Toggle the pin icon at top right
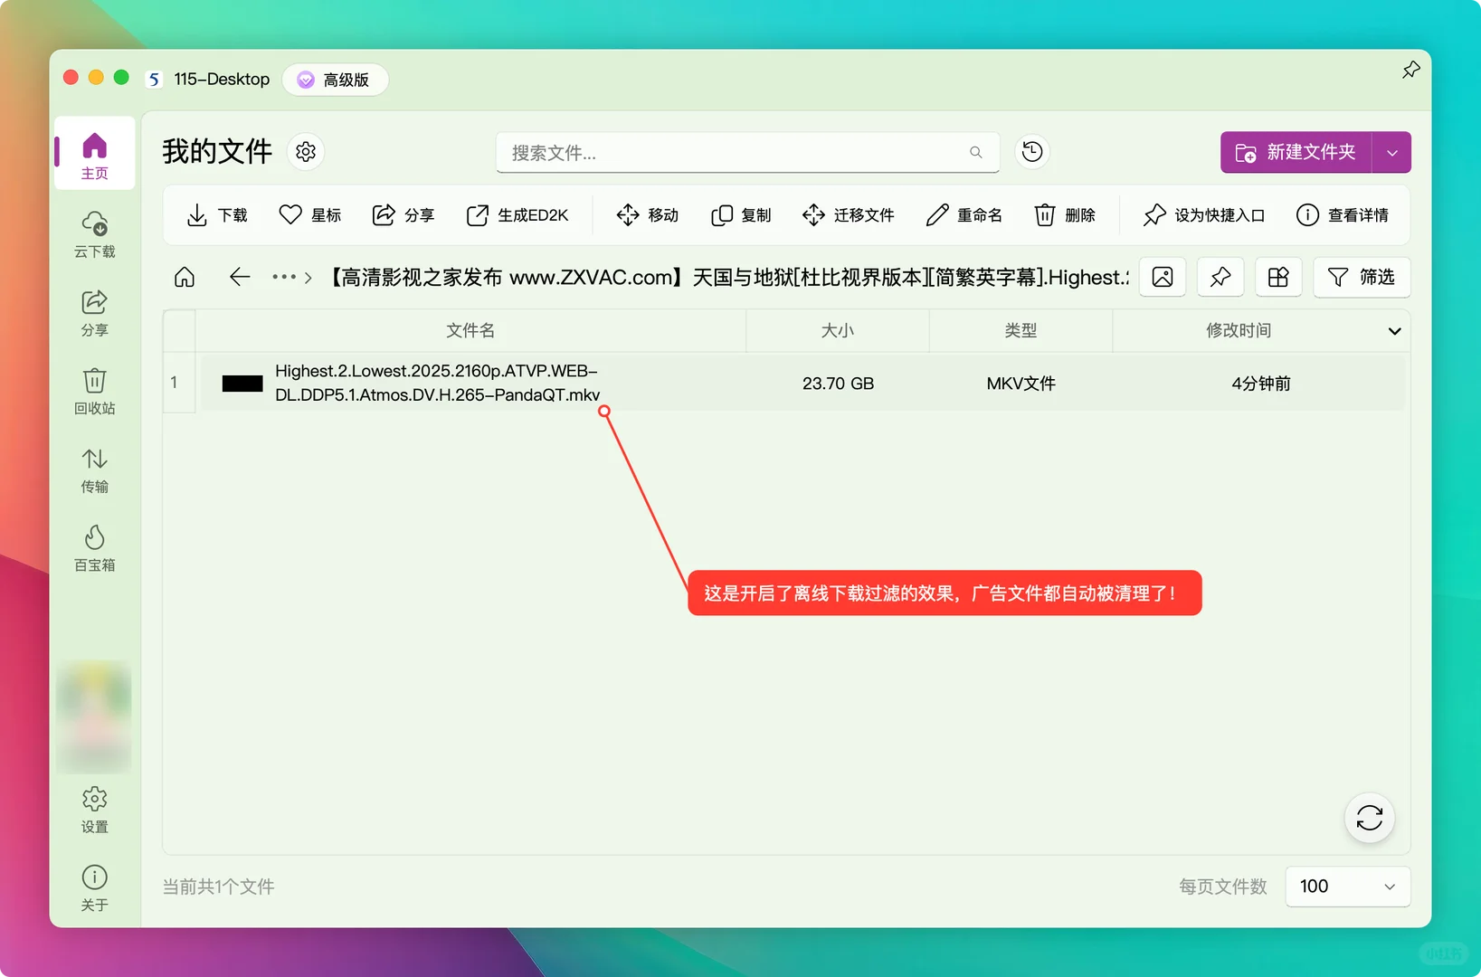The height and width of the screenshot is (977, 1481). pyautogui.click(x=1410, y=69)
